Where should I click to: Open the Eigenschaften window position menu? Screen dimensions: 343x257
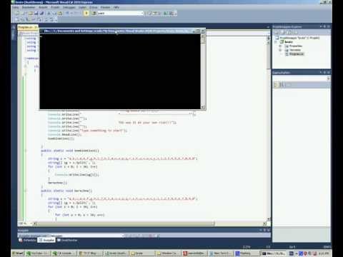point(321,72)
